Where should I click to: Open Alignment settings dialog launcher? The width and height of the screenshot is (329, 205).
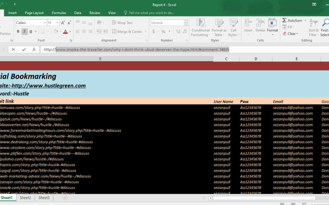click(147, 41)
